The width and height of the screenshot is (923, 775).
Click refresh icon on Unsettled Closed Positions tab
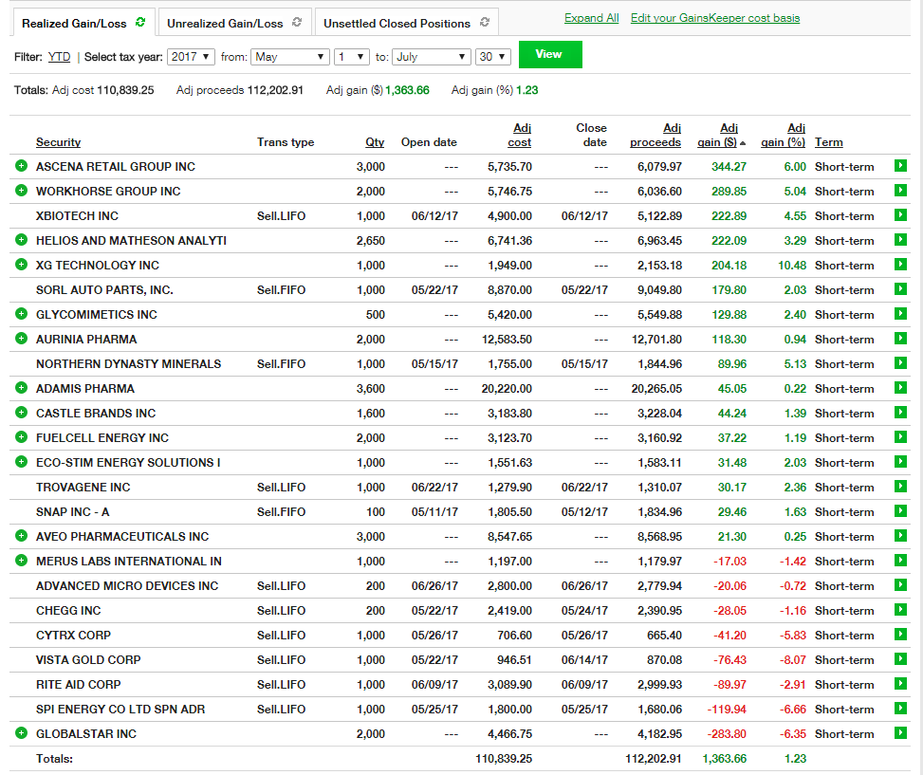(x=485, y=22)
